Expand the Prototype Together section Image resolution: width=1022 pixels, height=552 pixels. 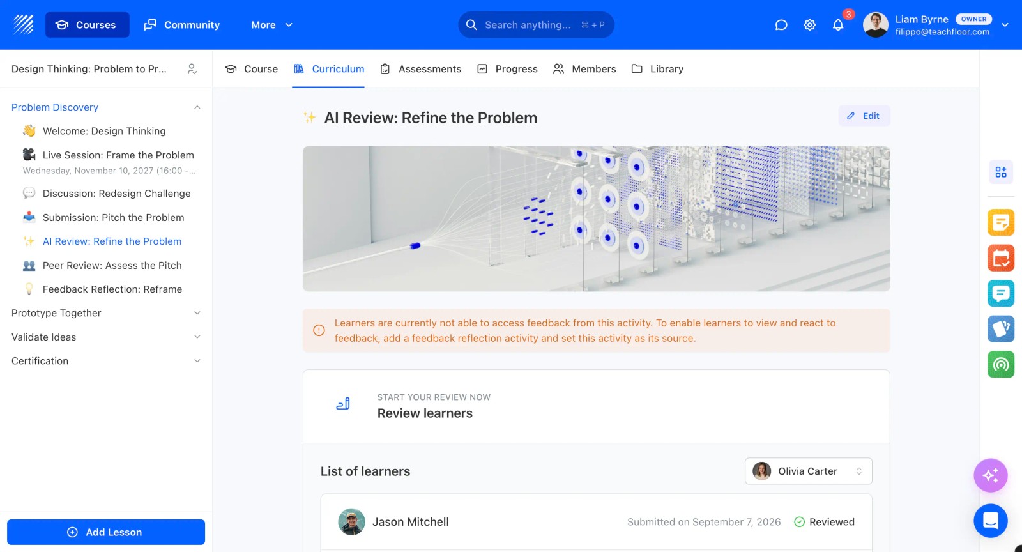coord(197,313)
